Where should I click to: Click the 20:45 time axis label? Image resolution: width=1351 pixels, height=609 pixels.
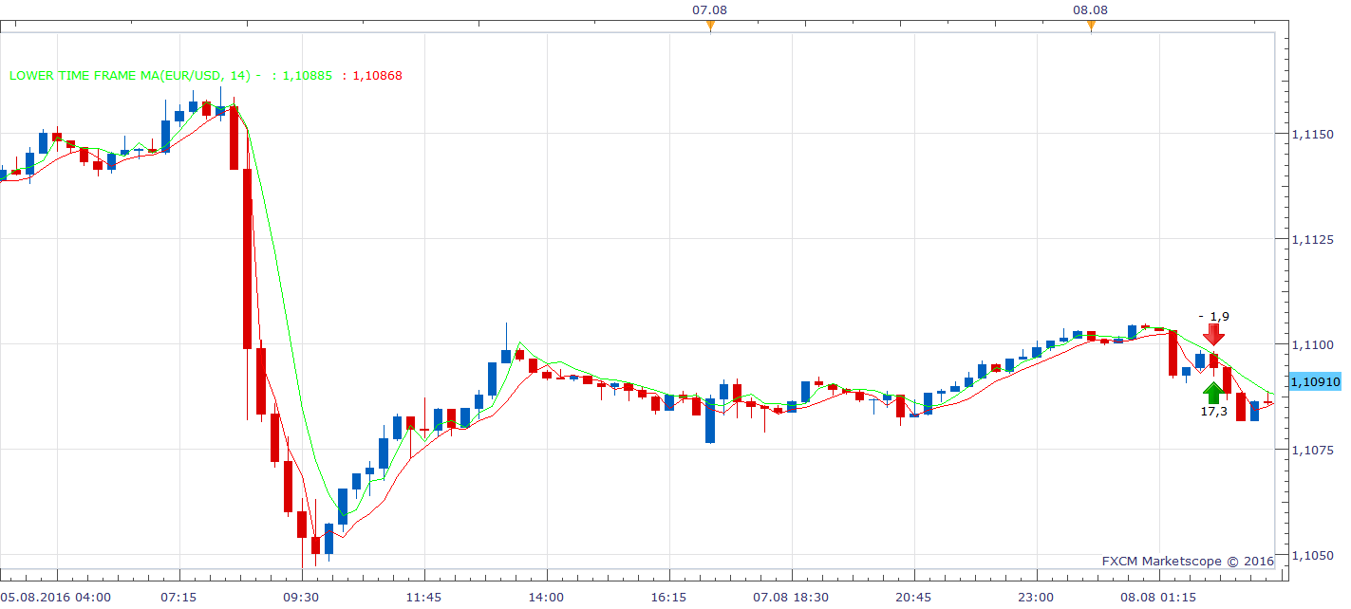tap(913, 598)
